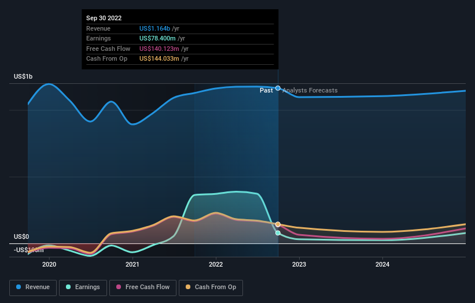Click the 'Analysts Forecasts' label
This screenshot has height=303, width=475.
pos(310,90)
